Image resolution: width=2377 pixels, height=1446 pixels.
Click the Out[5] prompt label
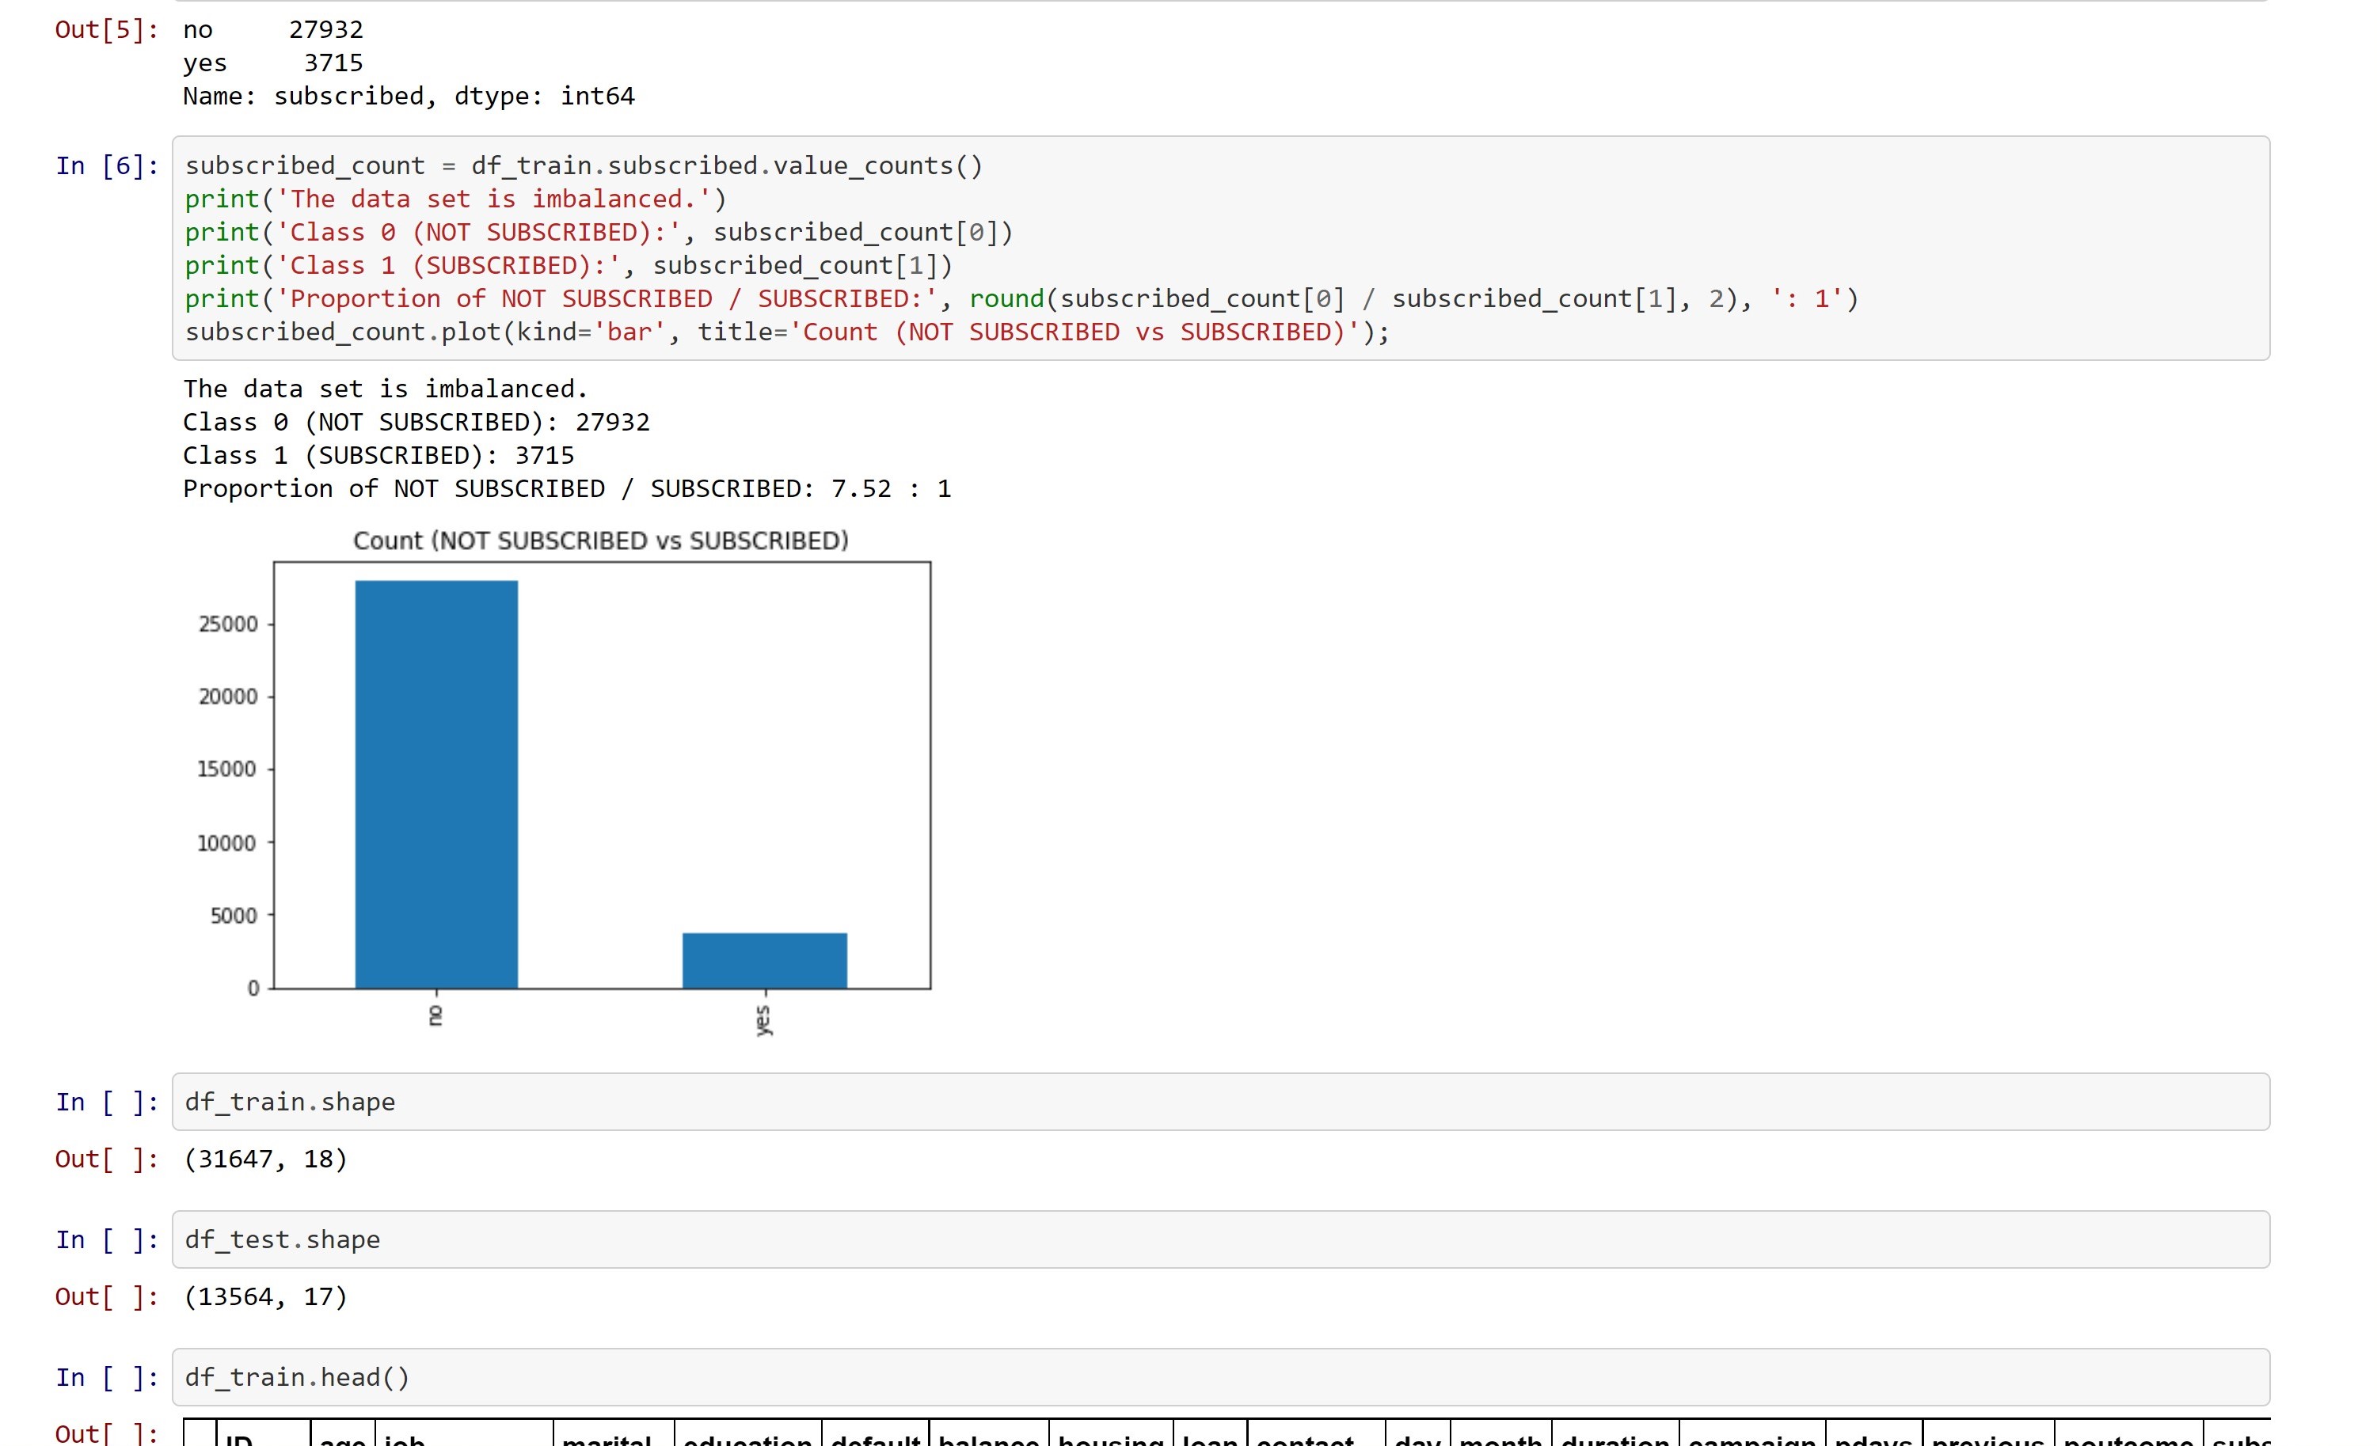click(106, 30)
